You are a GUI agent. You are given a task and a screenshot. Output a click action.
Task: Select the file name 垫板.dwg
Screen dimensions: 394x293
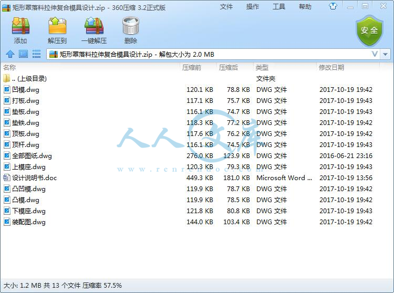pyautogui.click(x=26, y=112)
